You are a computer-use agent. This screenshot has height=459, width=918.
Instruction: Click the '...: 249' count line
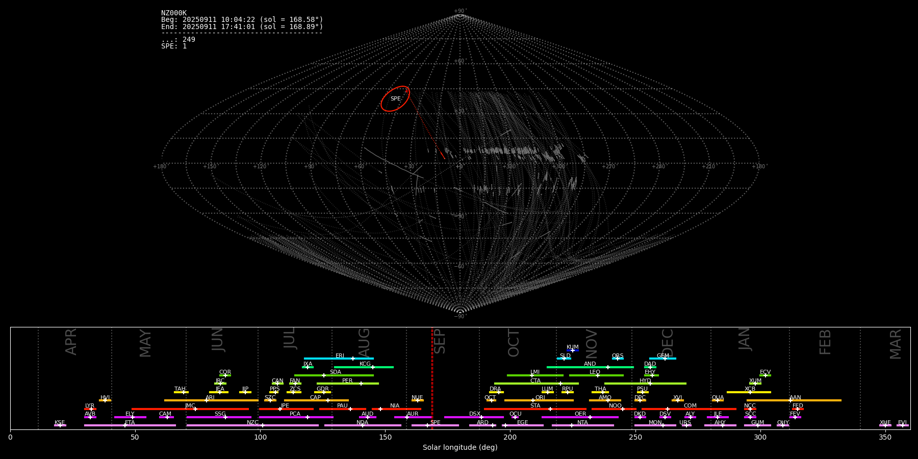click(178, 39)
